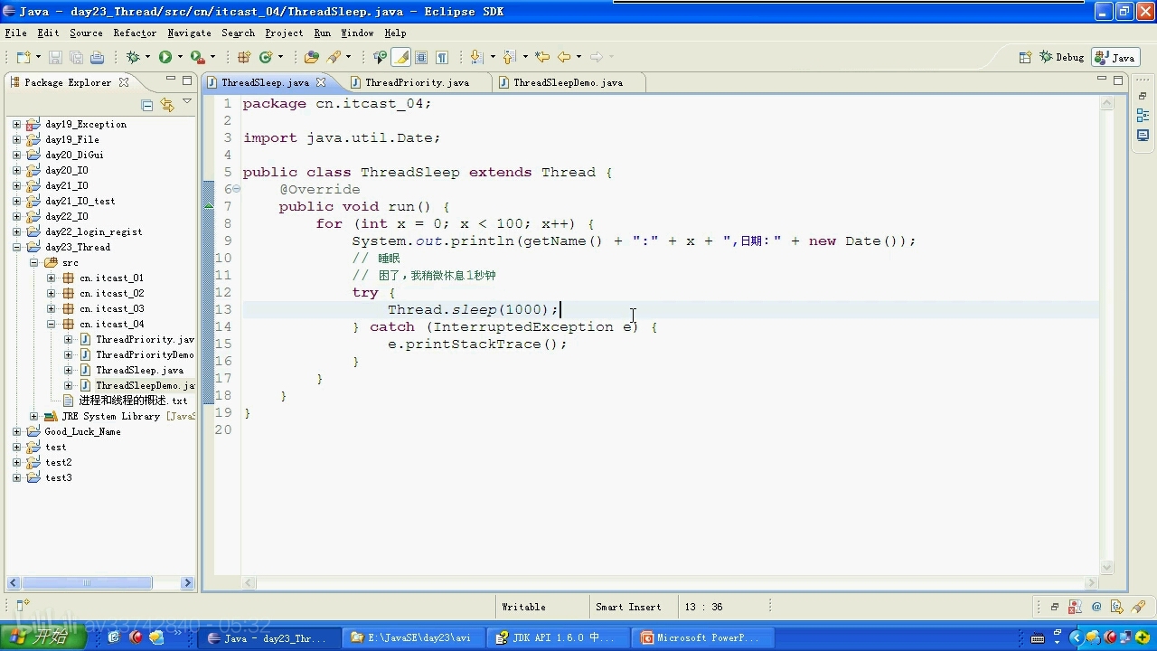The height and width of the screenshot is (651, 1157).
Task: Select the Good_Luck_Name project
Action: 82,431
